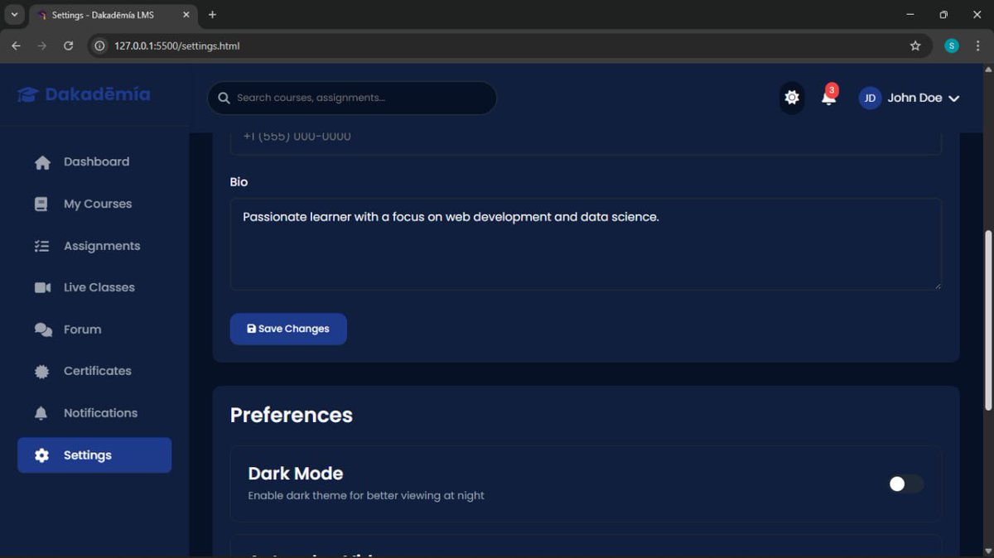Click the browser address bar URL
Image resolution: width=994 pixels, height=558 pixels.
(x=177, y=46)
